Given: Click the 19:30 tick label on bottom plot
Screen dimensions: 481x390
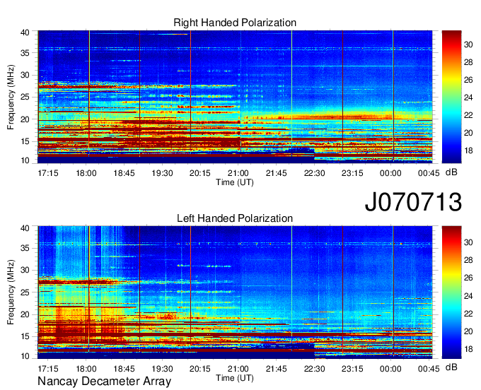Looking at the screenshot, I should click(162, 369).
